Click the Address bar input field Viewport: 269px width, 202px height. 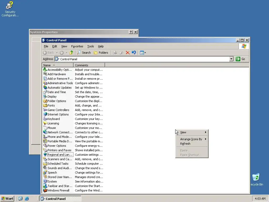point(142,59)
